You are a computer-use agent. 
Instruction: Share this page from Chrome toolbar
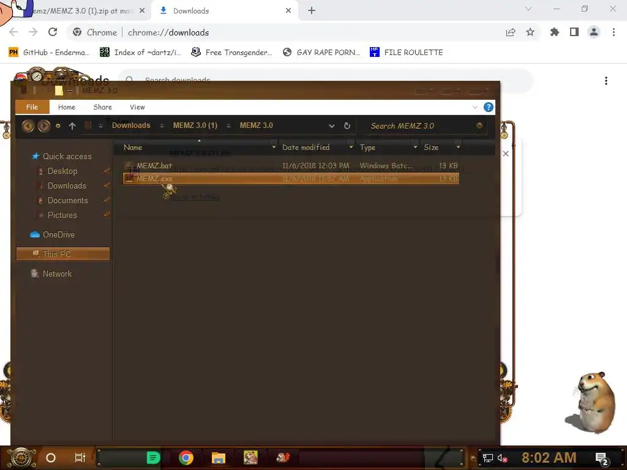coord(511,32)
